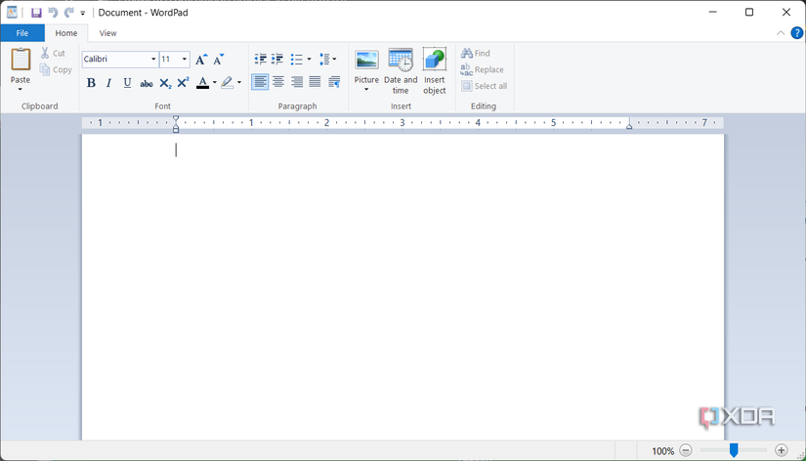
Task: Zoom out with the minus button
Action: coord(686,450)
